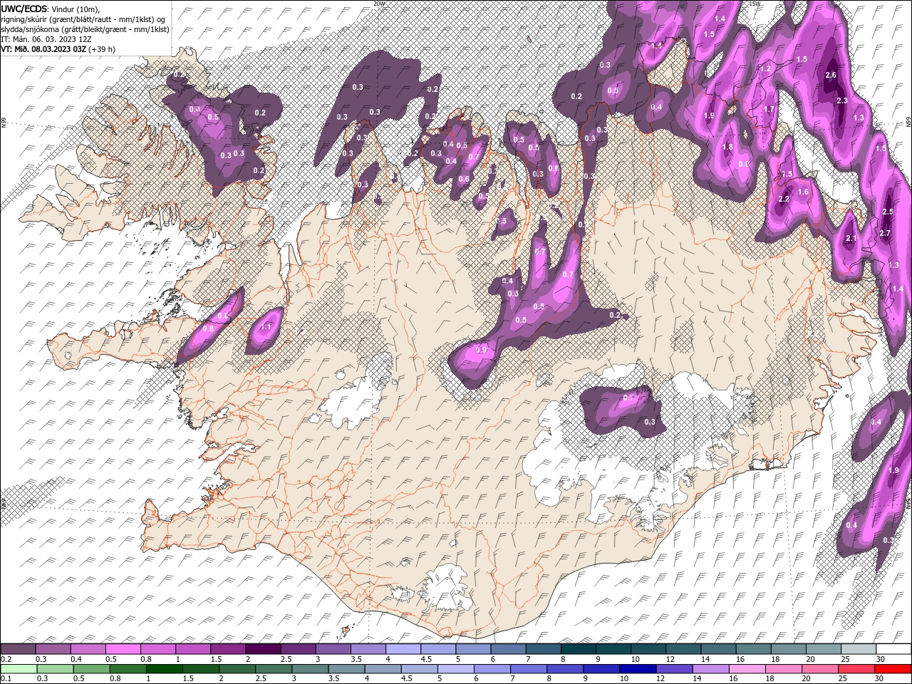Select the light violet 14 swatch, lower legend
The image size is (912, 684).
coord(710,669)
